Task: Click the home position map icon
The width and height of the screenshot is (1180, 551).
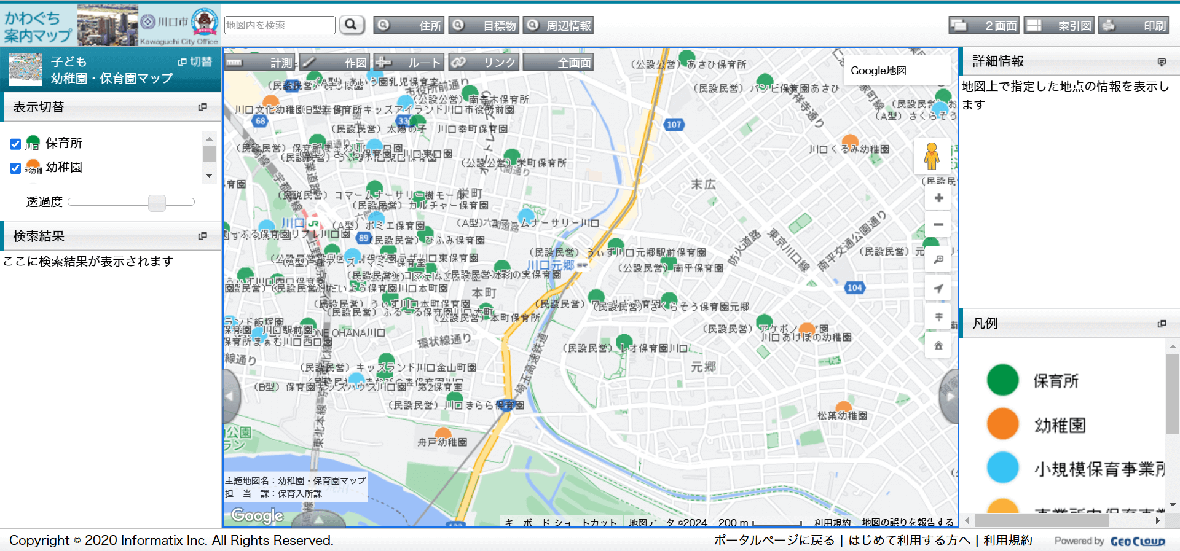Action: click(938, 346)
